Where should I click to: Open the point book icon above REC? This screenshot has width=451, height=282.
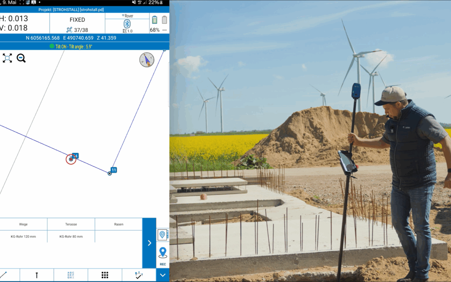click(x=162, y=234)
